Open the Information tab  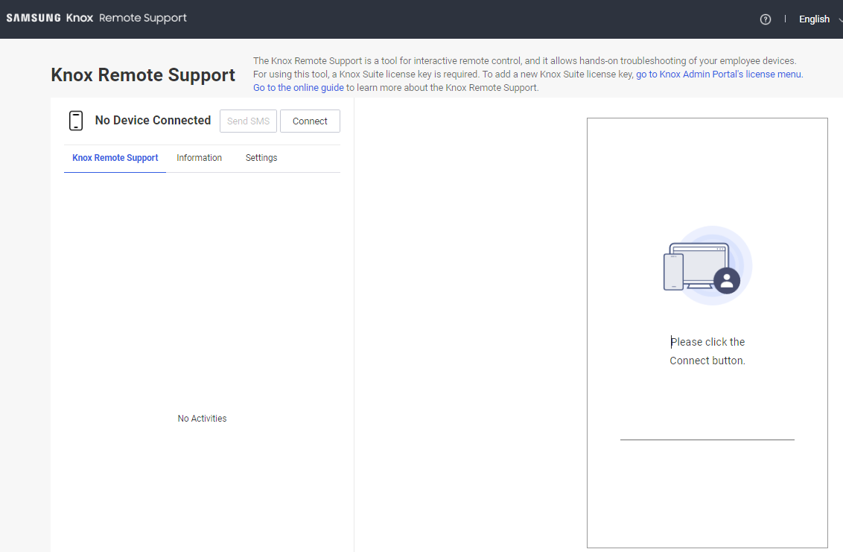coord(199,158)
